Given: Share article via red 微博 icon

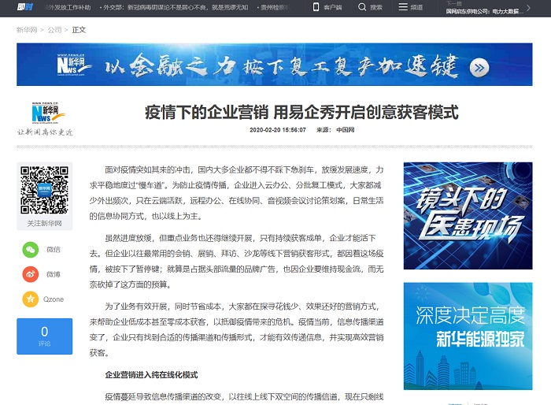Looking at the screenshot, I should [x=30, y=274].
